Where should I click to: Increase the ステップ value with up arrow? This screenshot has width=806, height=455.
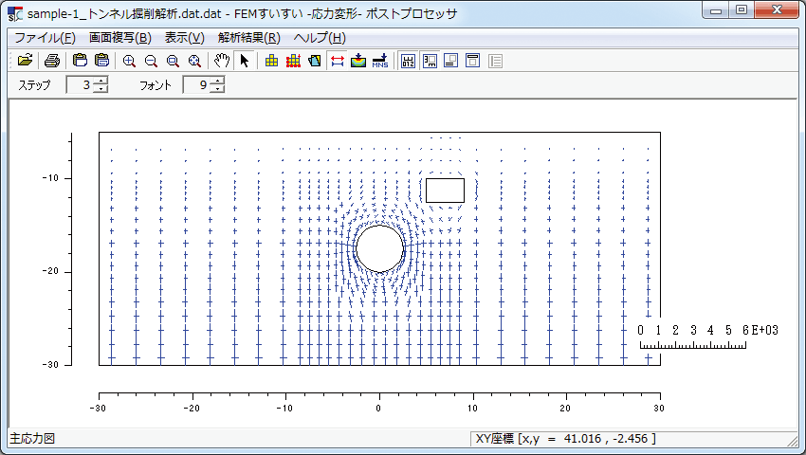coord(101,81)
